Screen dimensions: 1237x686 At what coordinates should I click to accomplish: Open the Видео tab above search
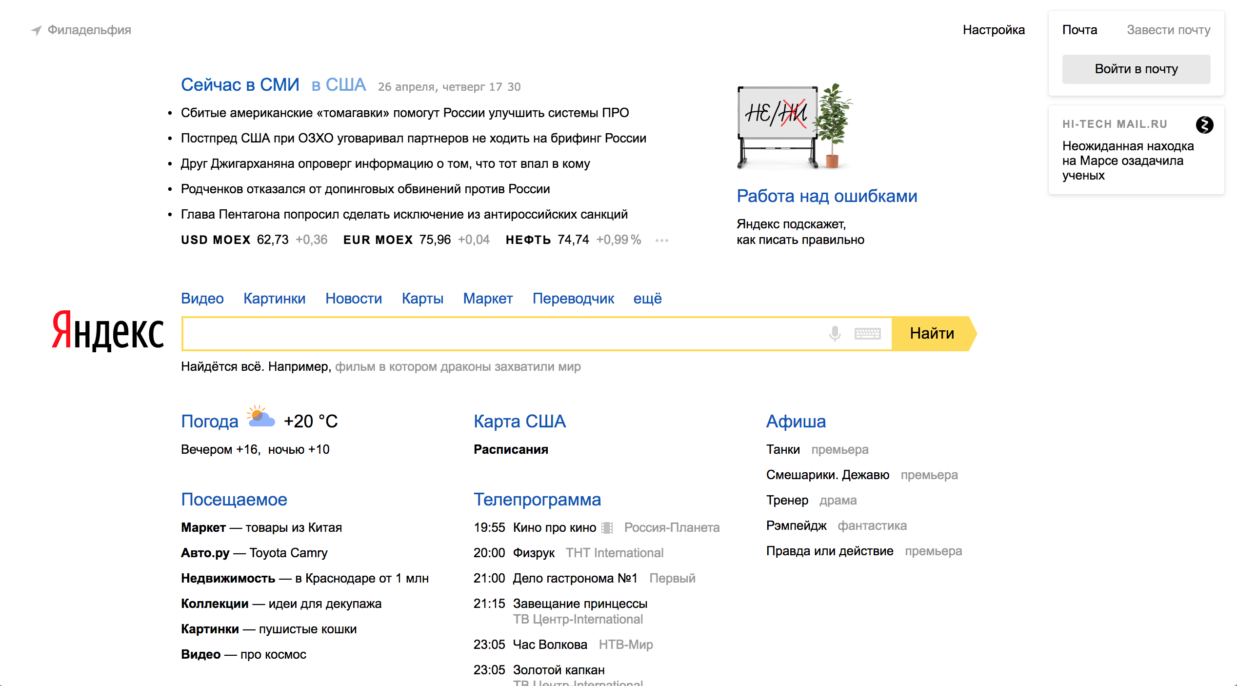202,298
